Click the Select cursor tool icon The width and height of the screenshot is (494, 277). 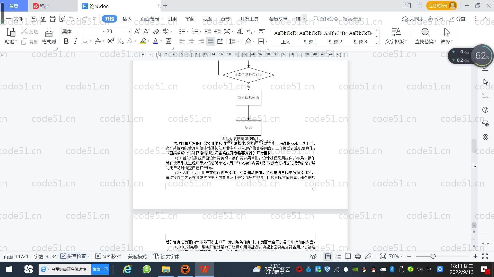click(447, 32)
